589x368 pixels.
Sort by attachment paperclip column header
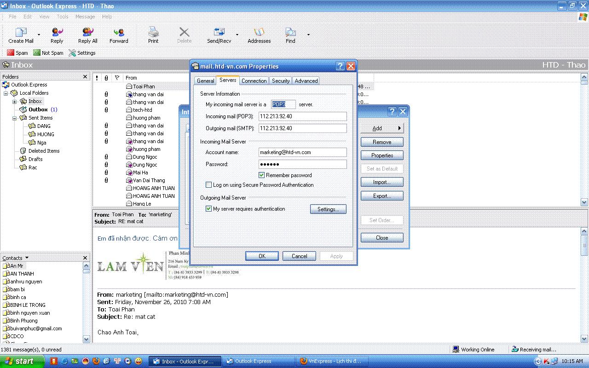pyautogui.click(x=106, y=78)
